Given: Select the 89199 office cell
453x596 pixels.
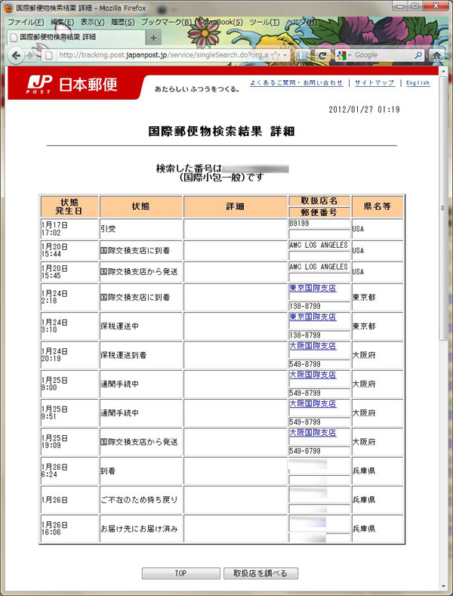Looking at the screenshot, I should point(319,224).
